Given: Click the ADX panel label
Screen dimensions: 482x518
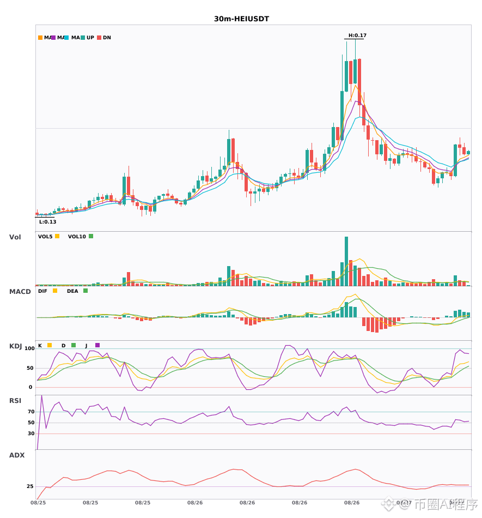Looking at the screenshot, I should tap(16, 455).
